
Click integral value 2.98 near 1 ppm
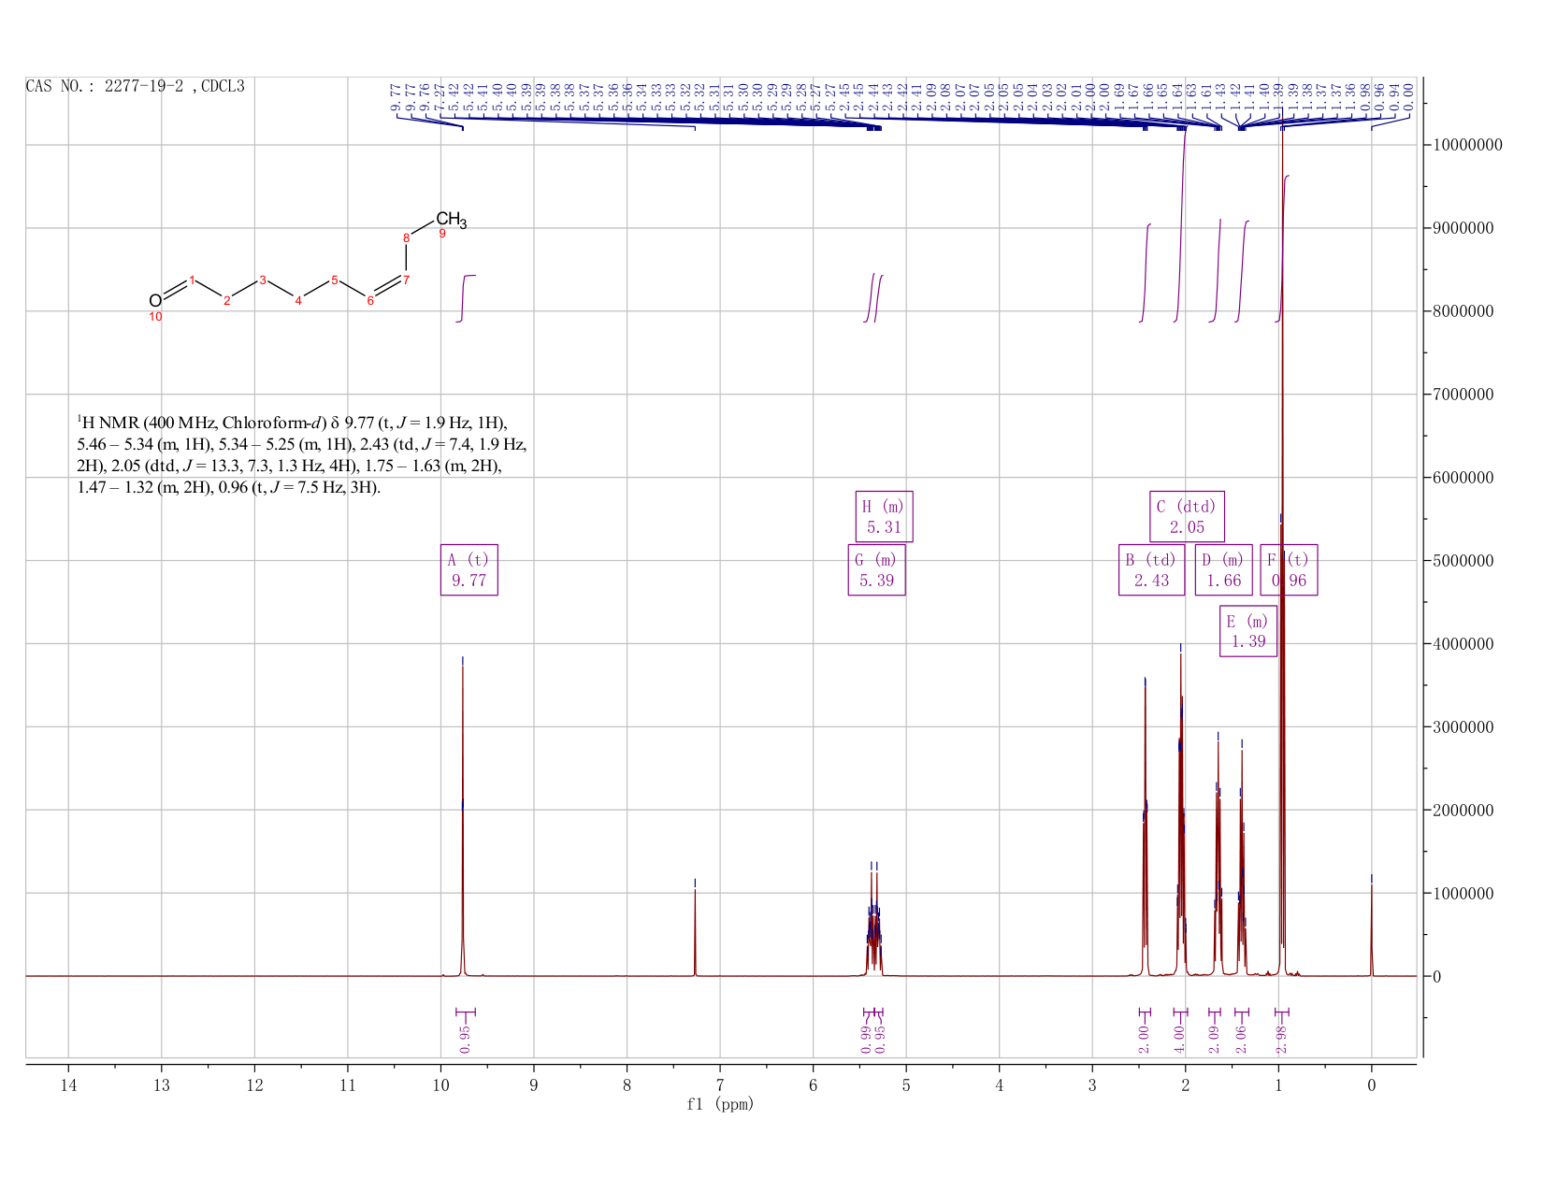[x=1282, y=1039]
